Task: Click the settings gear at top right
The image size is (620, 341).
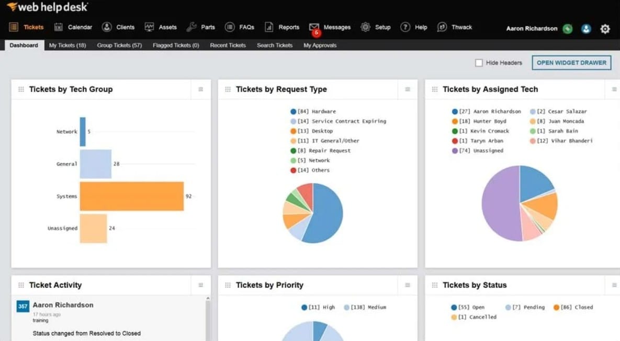Action: pos(605,28)
